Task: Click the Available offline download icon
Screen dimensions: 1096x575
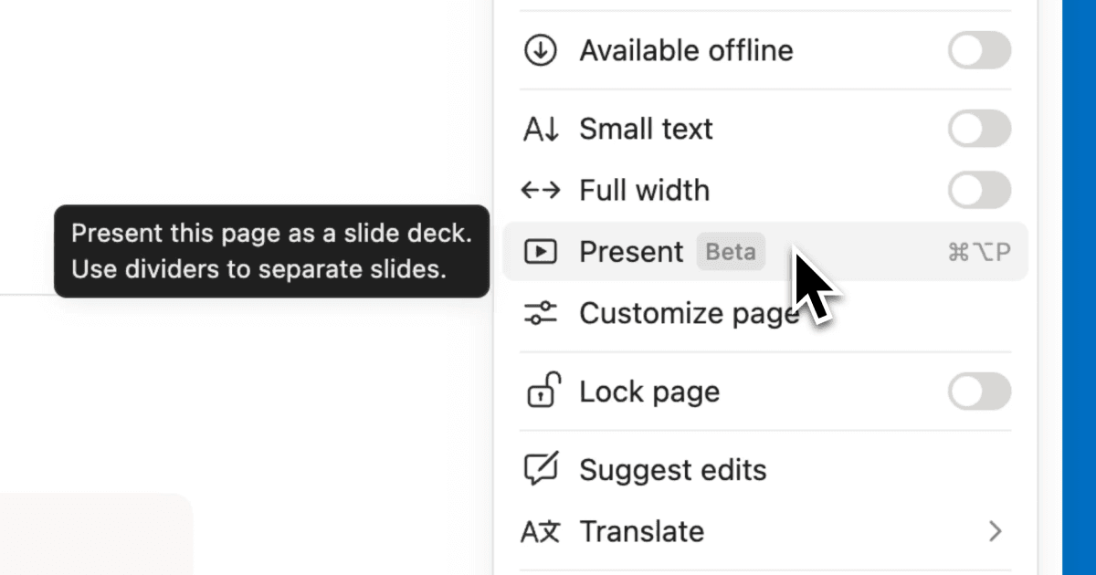Action: pos(541,51)
